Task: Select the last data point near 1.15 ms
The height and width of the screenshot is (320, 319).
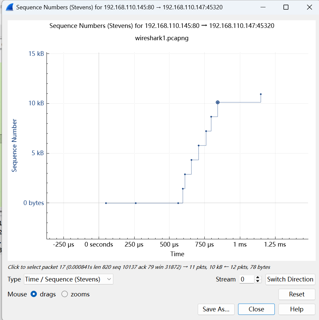Action: [261, 94]
